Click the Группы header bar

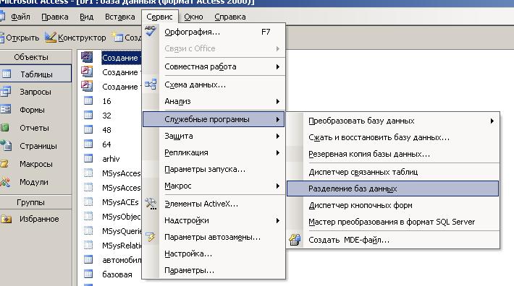[35, 202]
